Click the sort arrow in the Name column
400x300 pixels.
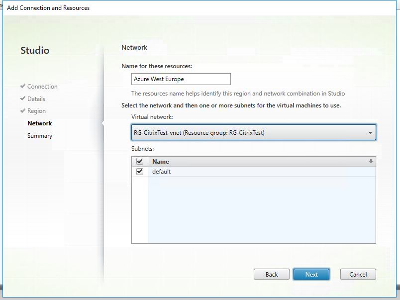tap(370, 162)
